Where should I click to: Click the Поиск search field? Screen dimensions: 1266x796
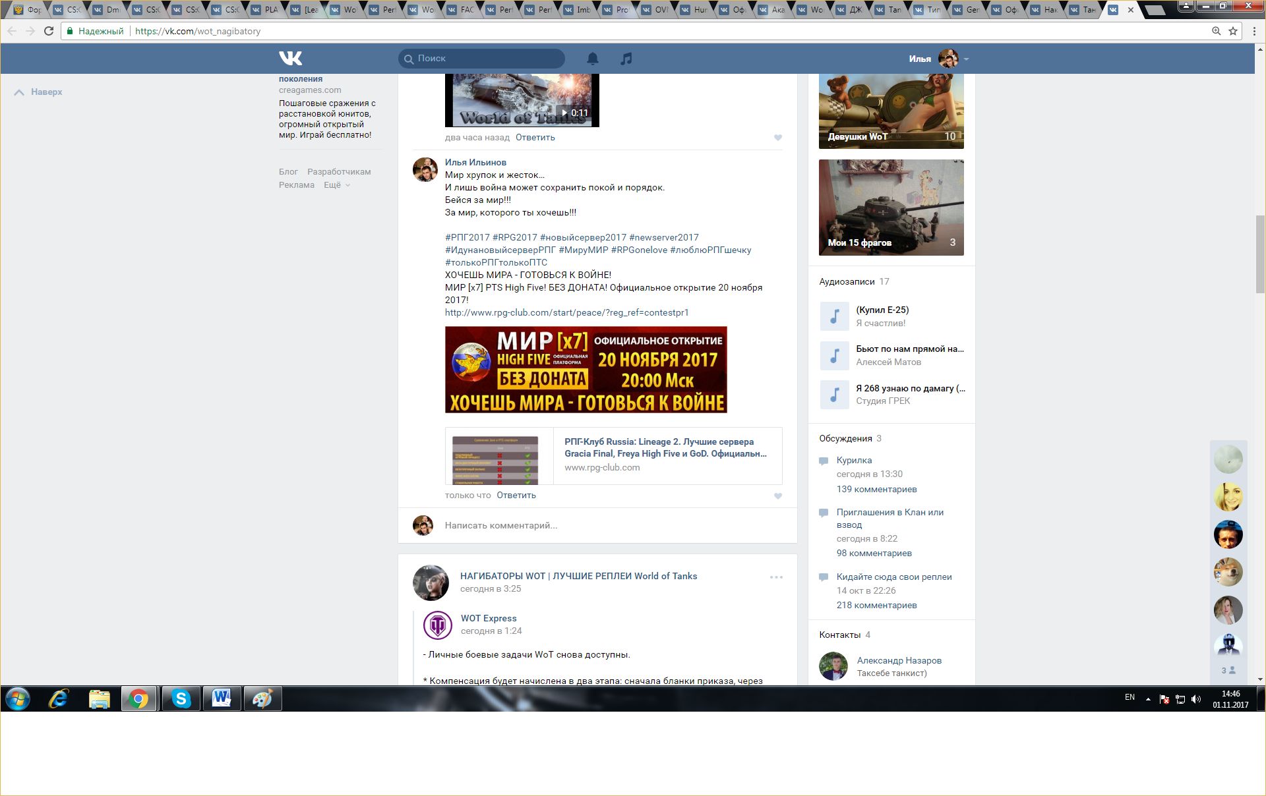(481, 59)
